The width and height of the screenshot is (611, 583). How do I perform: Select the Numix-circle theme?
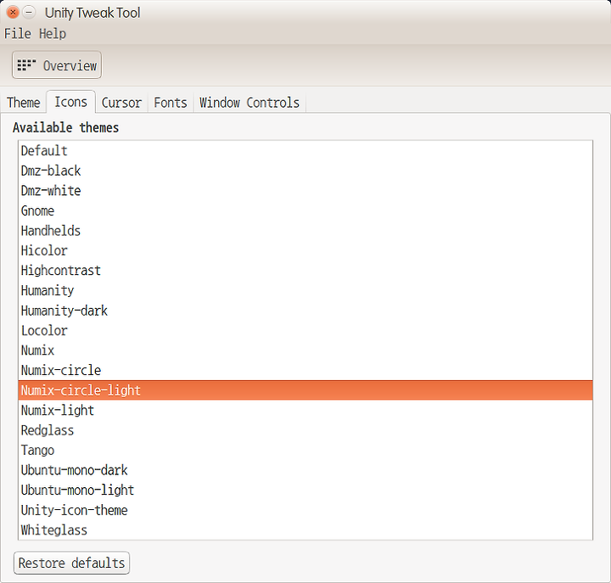pyautogui.click(x=305, y=370)
